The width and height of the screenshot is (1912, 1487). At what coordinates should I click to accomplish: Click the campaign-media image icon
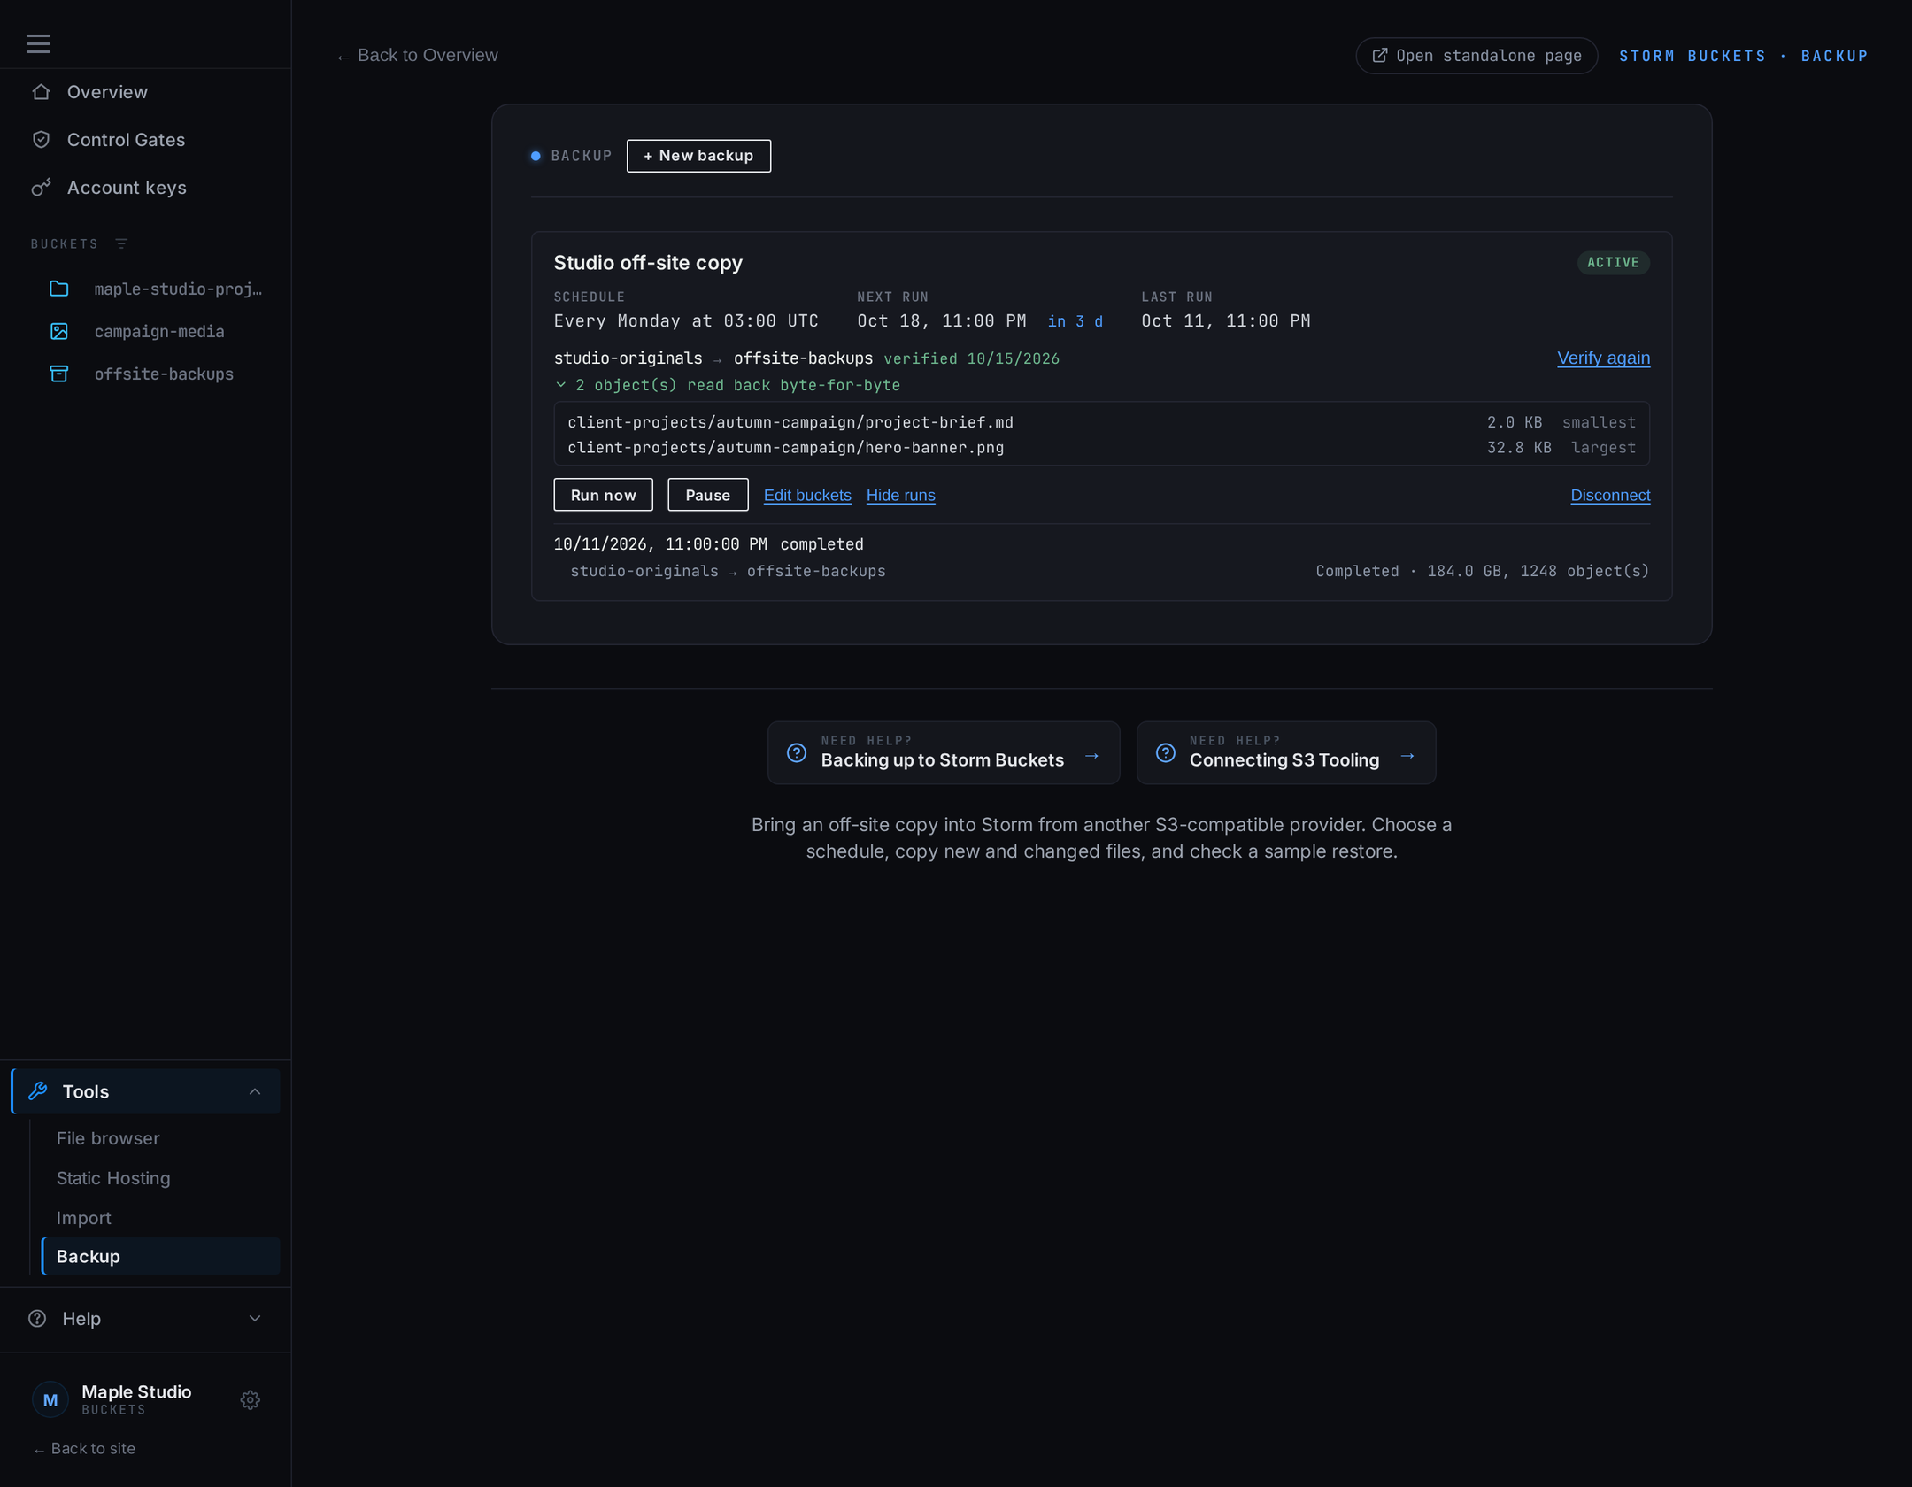tap(59, 331)
